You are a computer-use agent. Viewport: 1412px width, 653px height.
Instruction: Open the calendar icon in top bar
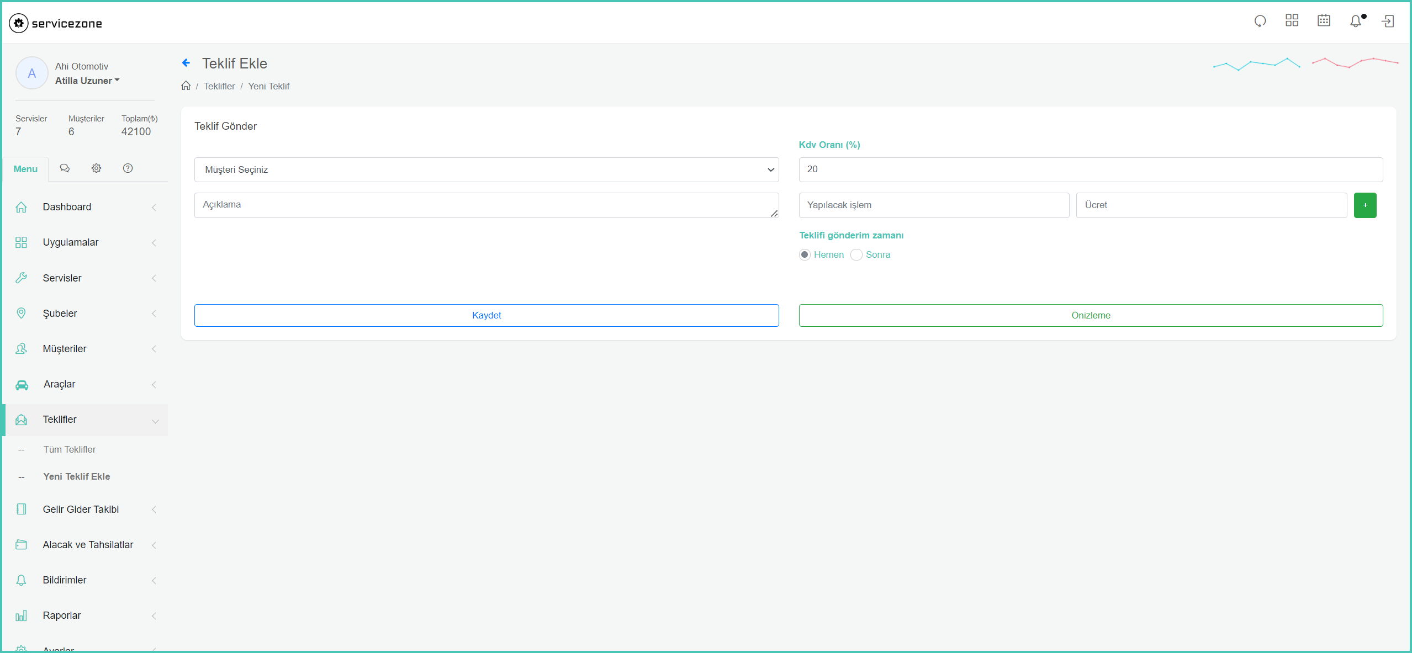tap(1324, 21)
